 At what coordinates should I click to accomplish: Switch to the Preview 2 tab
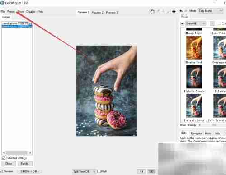pos(97,13)
